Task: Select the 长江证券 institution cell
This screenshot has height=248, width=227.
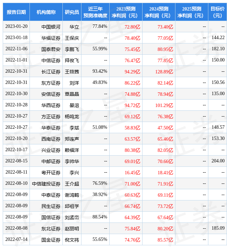Action: click(x=46, y=71)
